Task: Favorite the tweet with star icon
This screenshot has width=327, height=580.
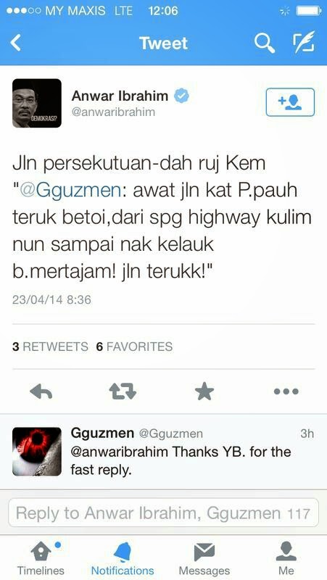Action: (204, 391)
